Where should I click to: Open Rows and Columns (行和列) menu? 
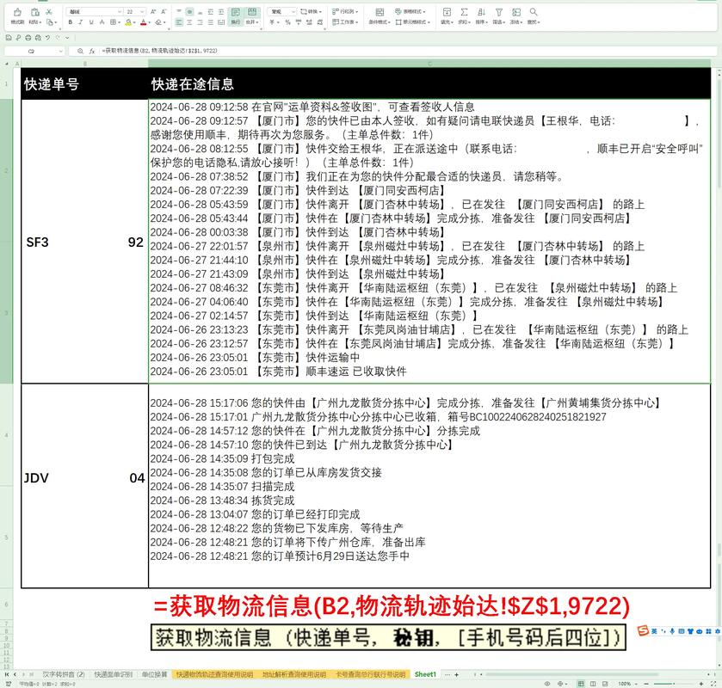coord(345,11)
